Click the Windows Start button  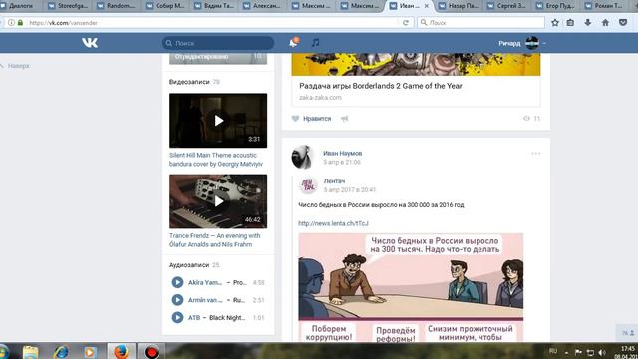[x=3, y=352]
